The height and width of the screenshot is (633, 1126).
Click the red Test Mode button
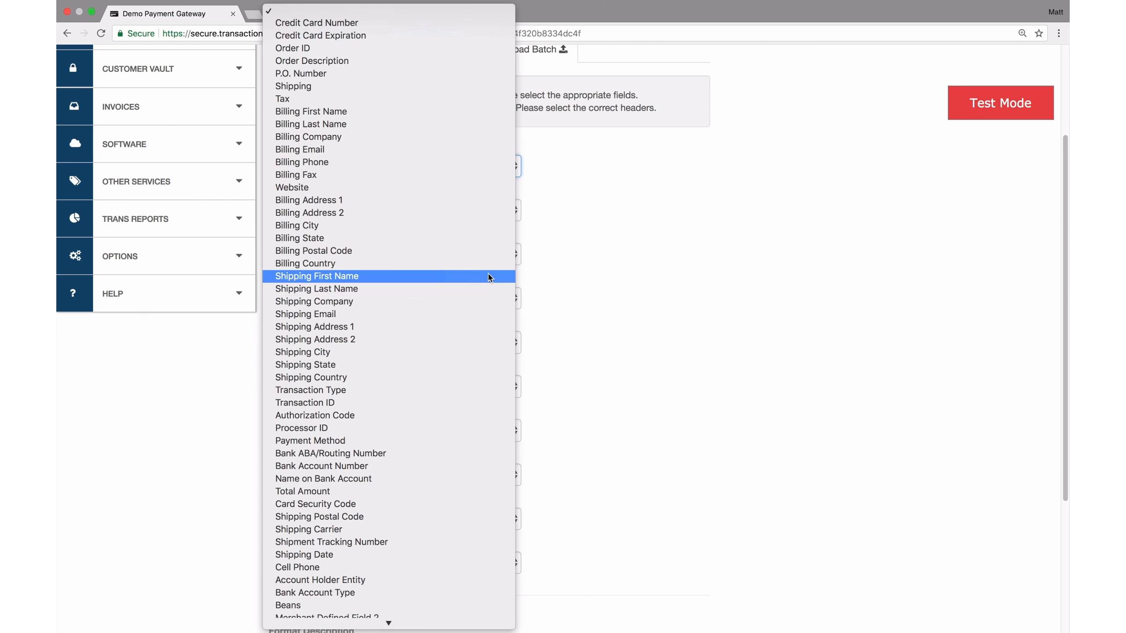click(x=1000, y=103)
